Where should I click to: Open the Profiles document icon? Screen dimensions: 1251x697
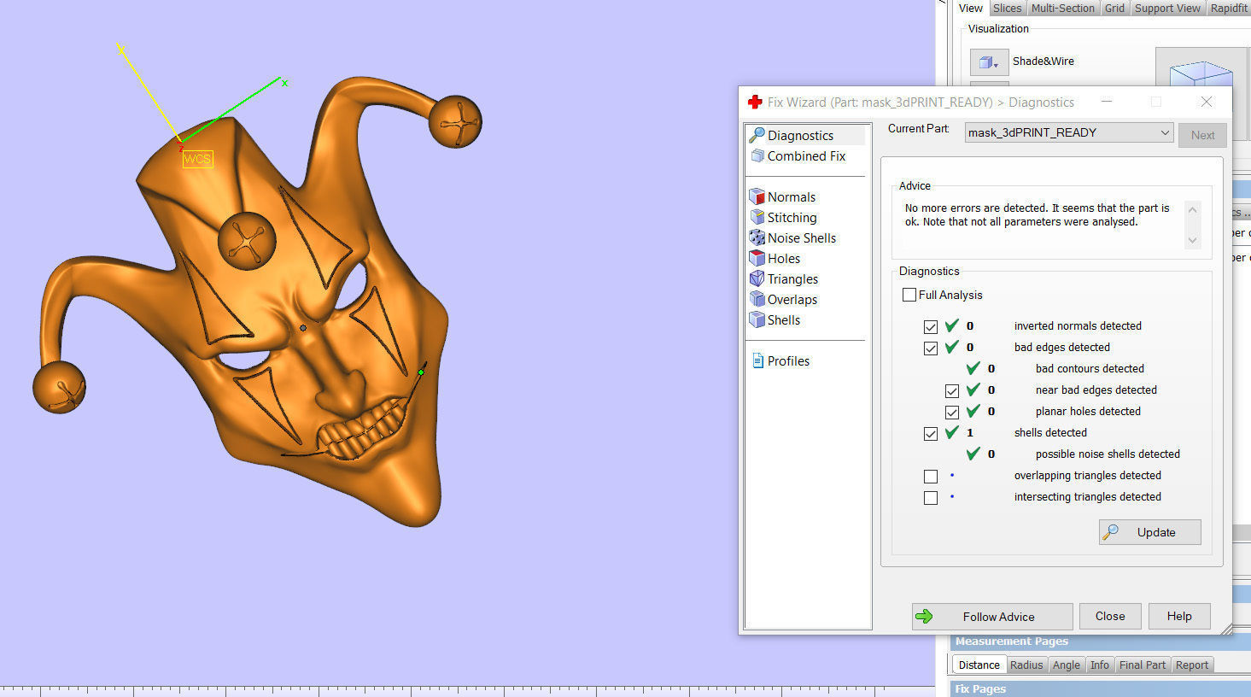pos(757,360)
